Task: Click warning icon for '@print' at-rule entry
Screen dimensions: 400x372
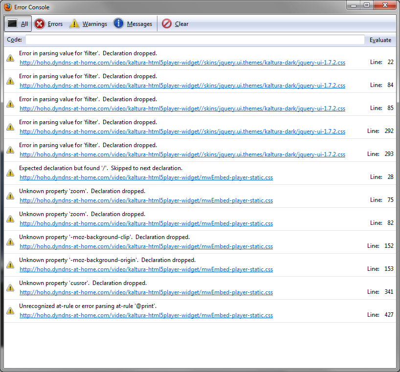Action: [10, 310]
